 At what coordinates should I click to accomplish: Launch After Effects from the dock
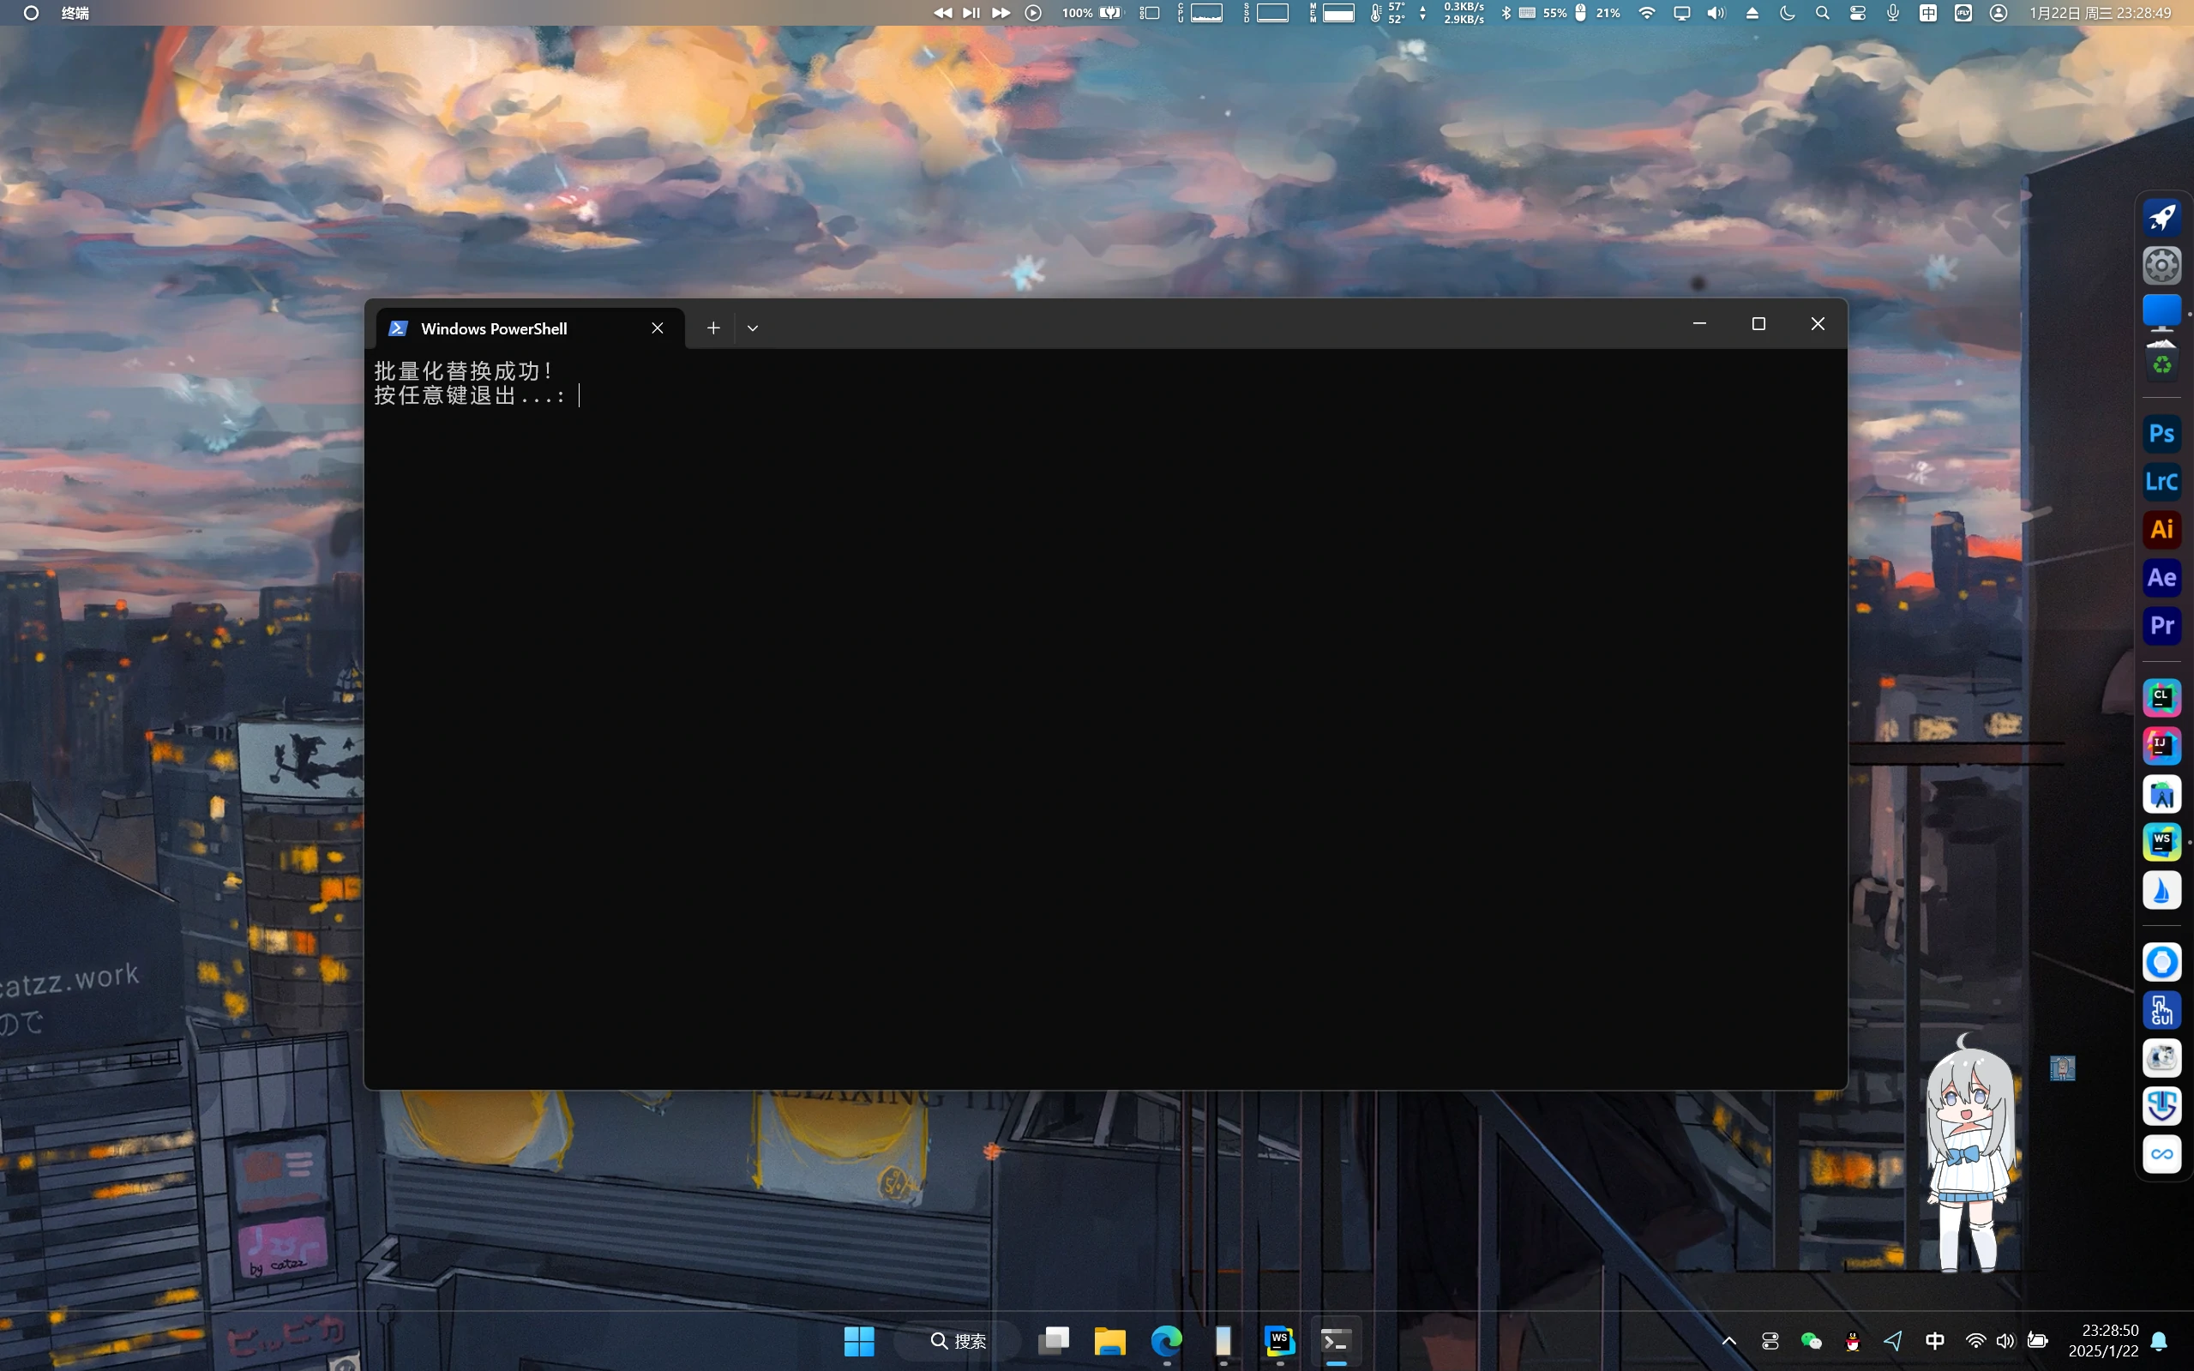(2161, 578)
